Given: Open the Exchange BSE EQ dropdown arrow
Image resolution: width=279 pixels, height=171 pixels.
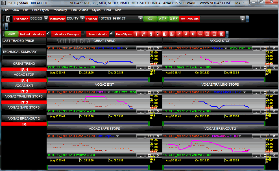Looking at the screenshot, I should [46, 18].
